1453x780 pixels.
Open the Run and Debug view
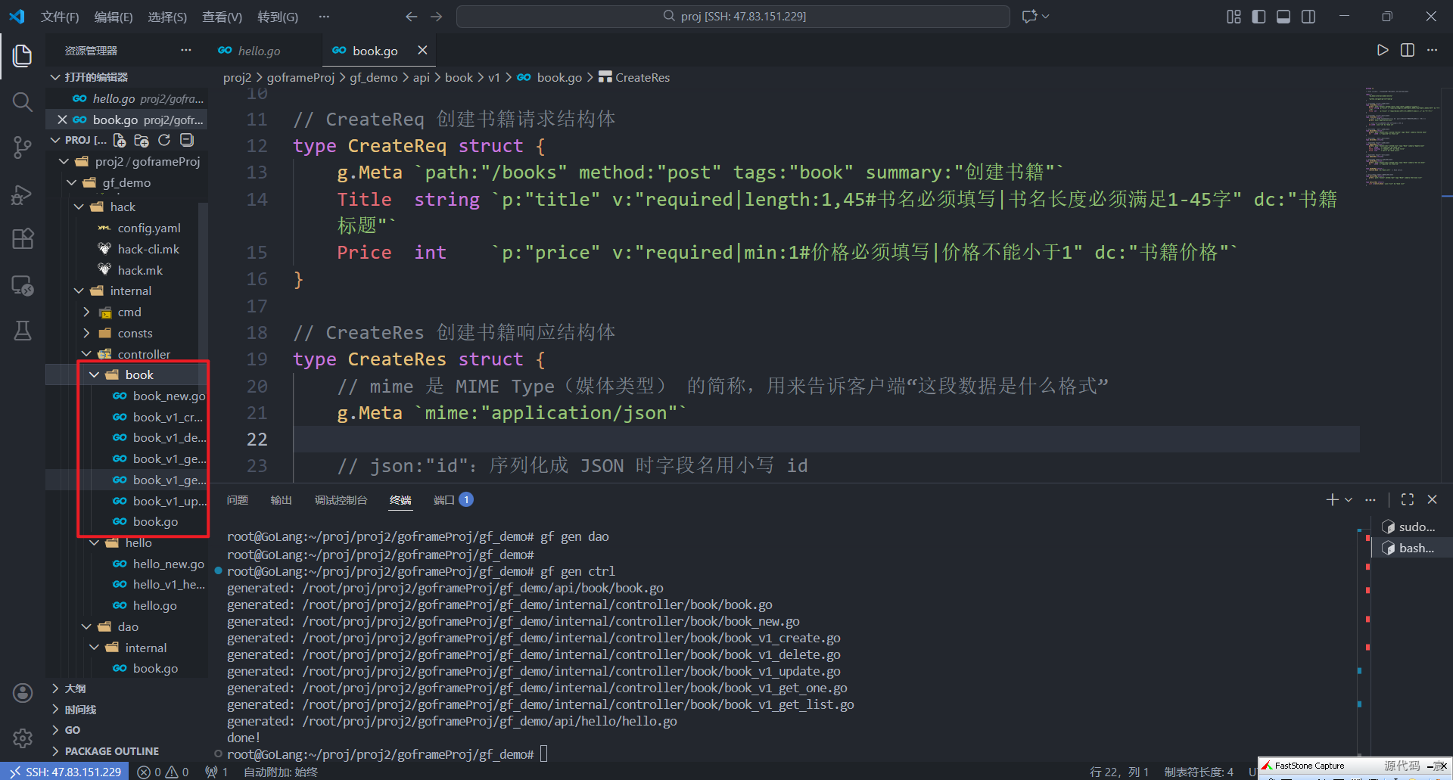23,194
